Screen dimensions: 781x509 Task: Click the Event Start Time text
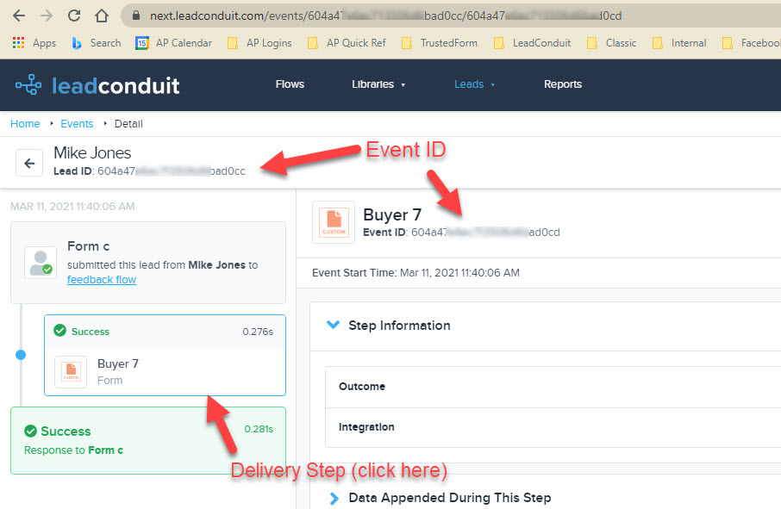(415, 273)
